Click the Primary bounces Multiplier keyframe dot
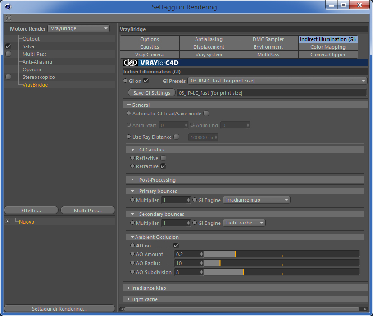The image size is (373, 316). (x=132, y=200)
